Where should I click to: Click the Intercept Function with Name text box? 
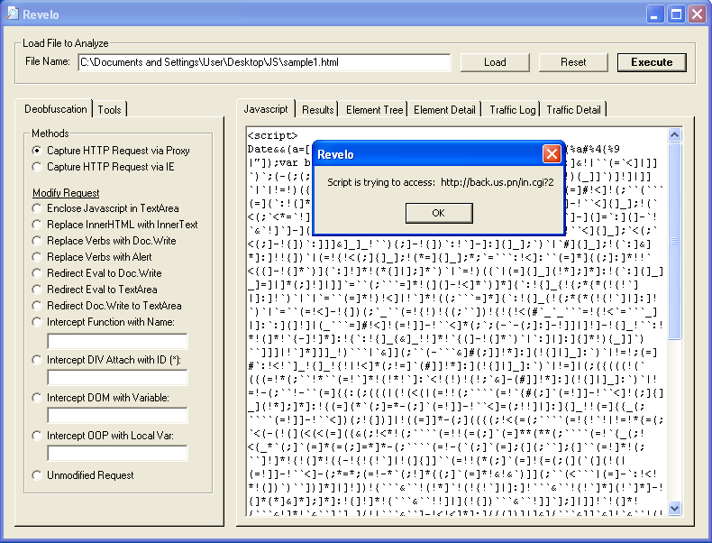tap(117, 341)
